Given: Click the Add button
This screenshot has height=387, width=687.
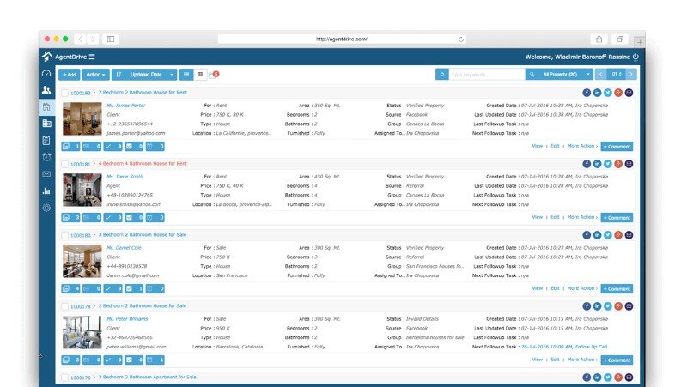Looking at the screenshot, I should tap(69, 75).
